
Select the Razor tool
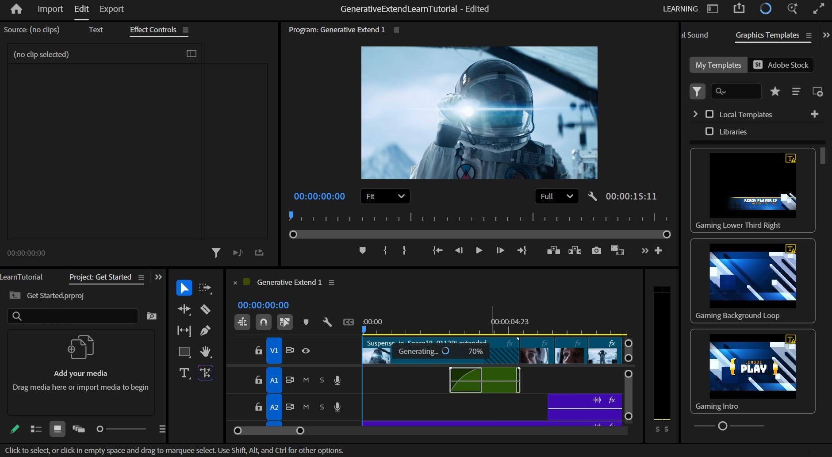tap(205, 309)
